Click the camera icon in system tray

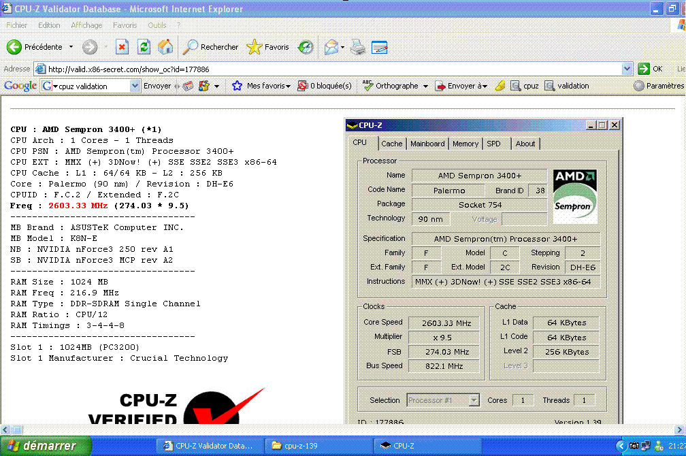[x=634, y=446]
